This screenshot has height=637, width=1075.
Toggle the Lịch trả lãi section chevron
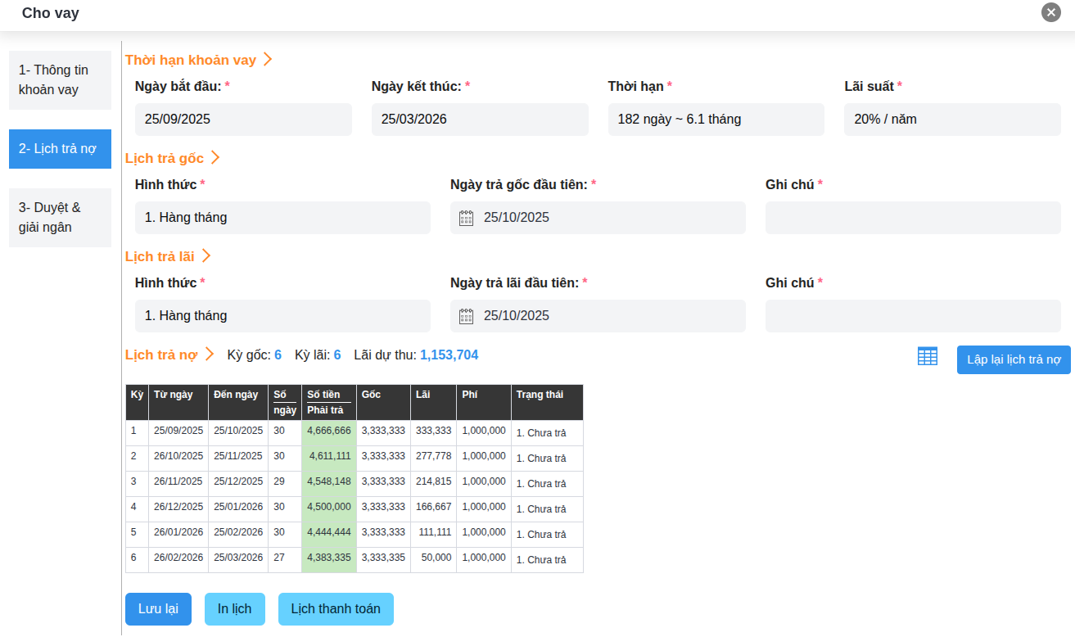(206, 256)
